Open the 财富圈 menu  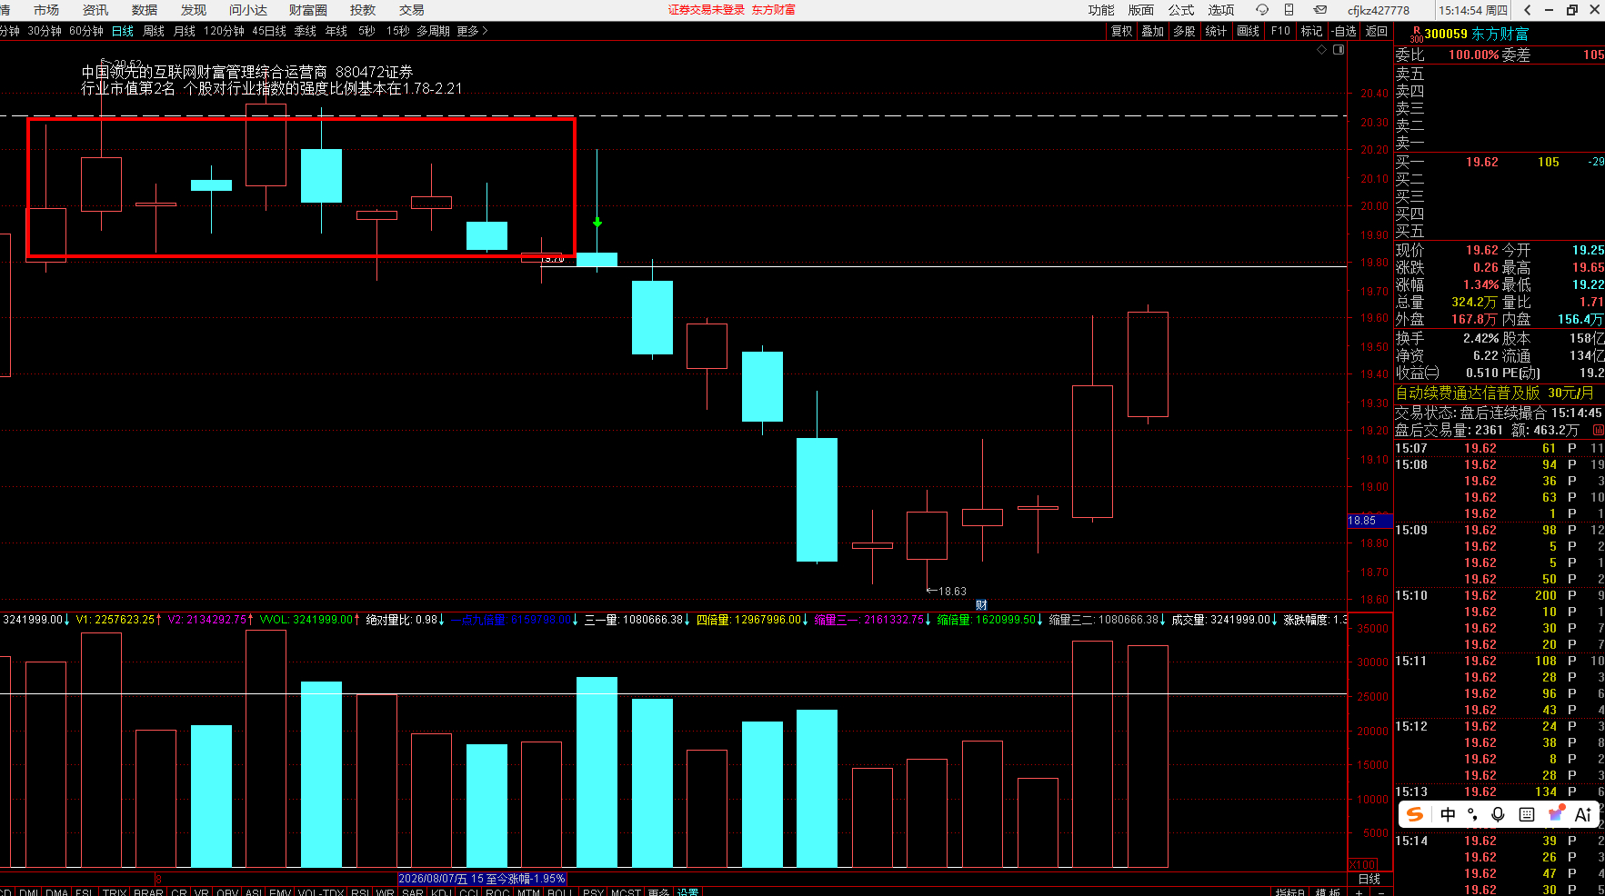[x=308, y=10]
